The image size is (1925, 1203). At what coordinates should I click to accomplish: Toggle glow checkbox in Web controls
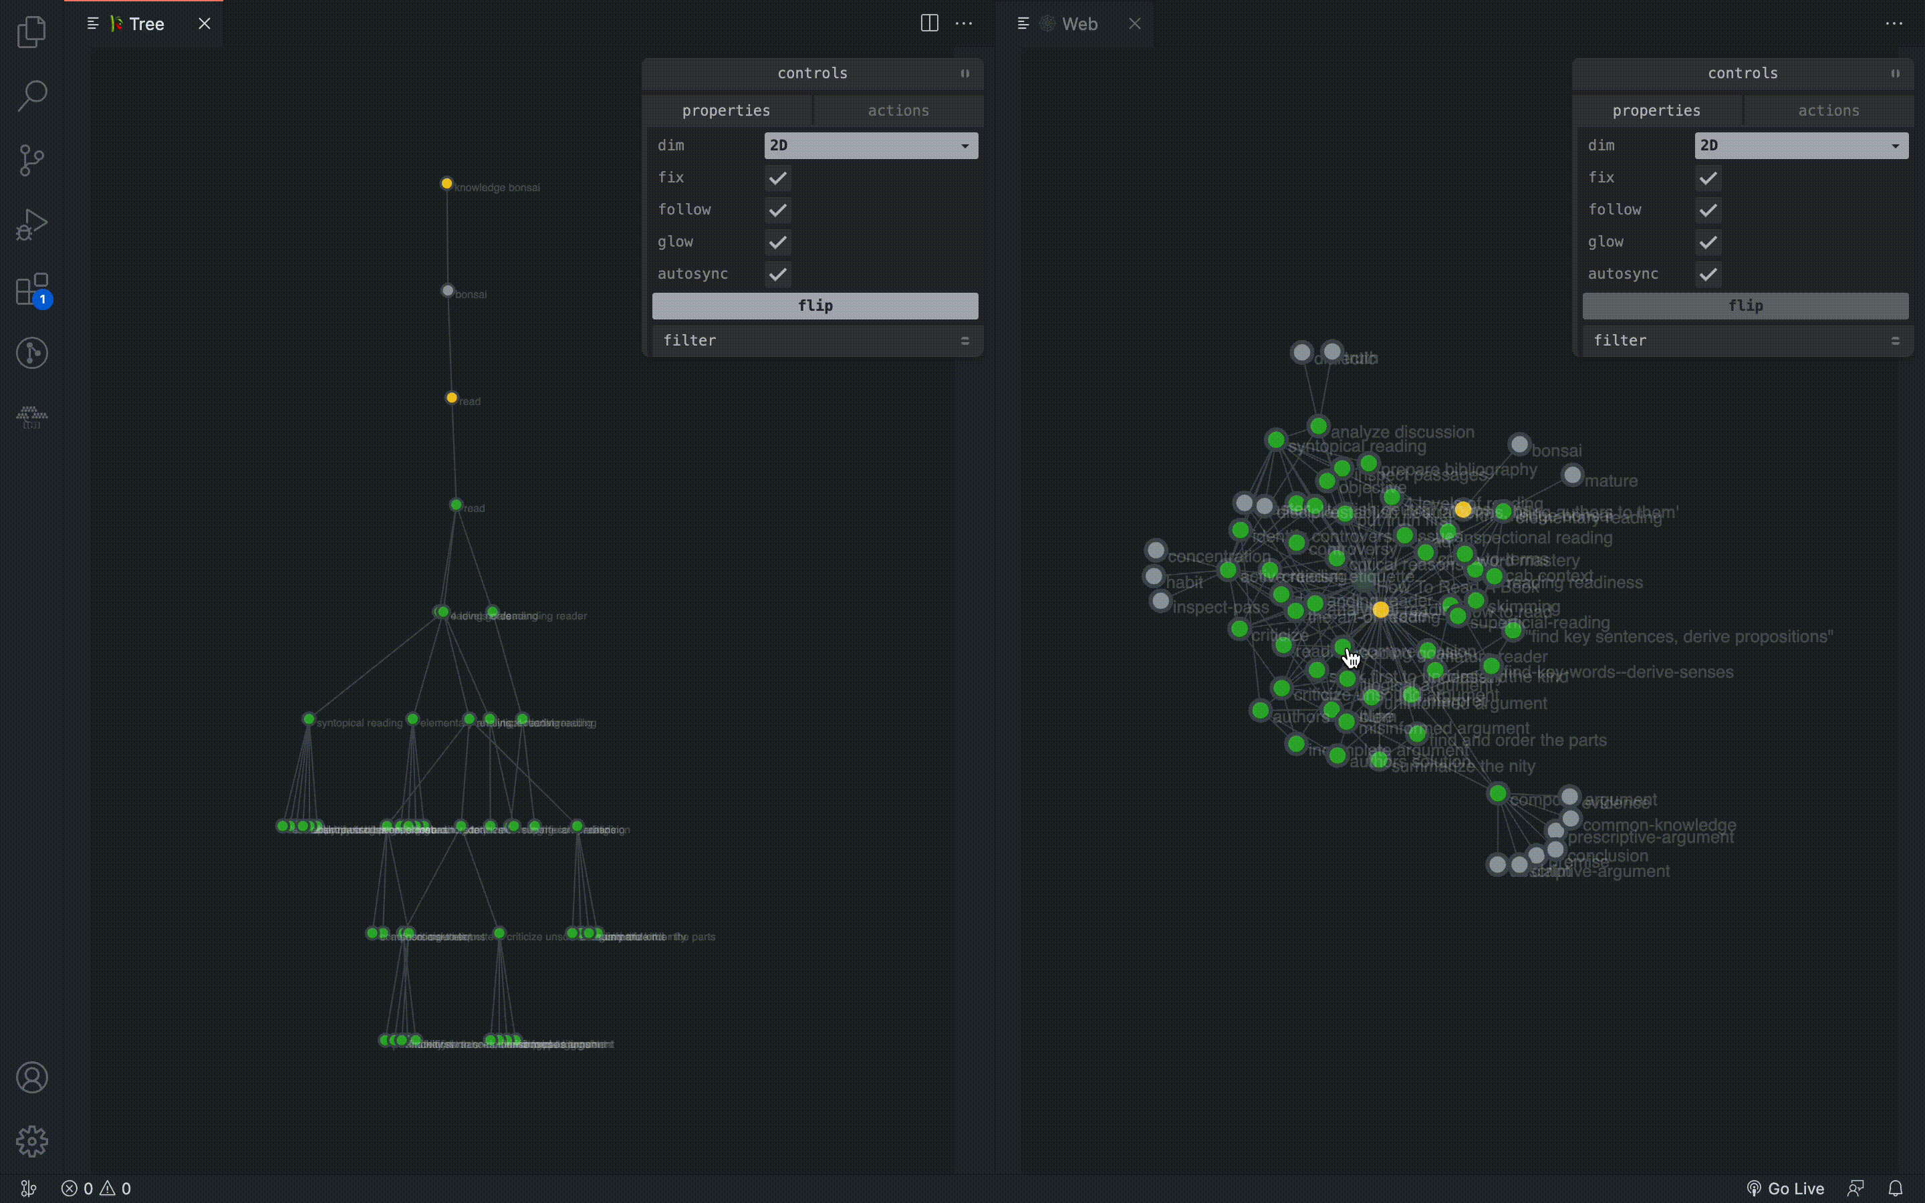(x=1708, y=242)
